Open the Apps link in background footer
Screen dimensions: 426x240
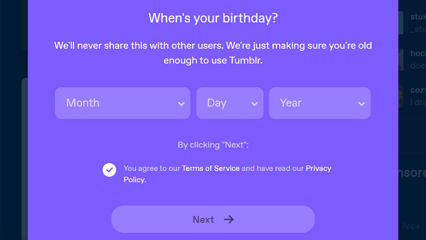click(x=411, y=226)
